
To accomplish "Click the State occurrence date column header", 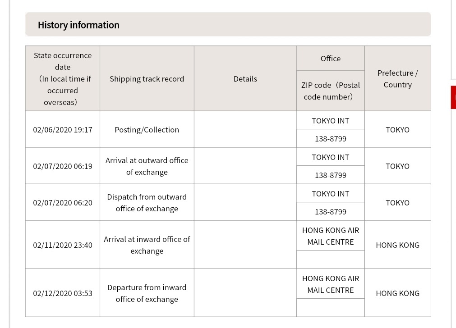I will (63, 78).
